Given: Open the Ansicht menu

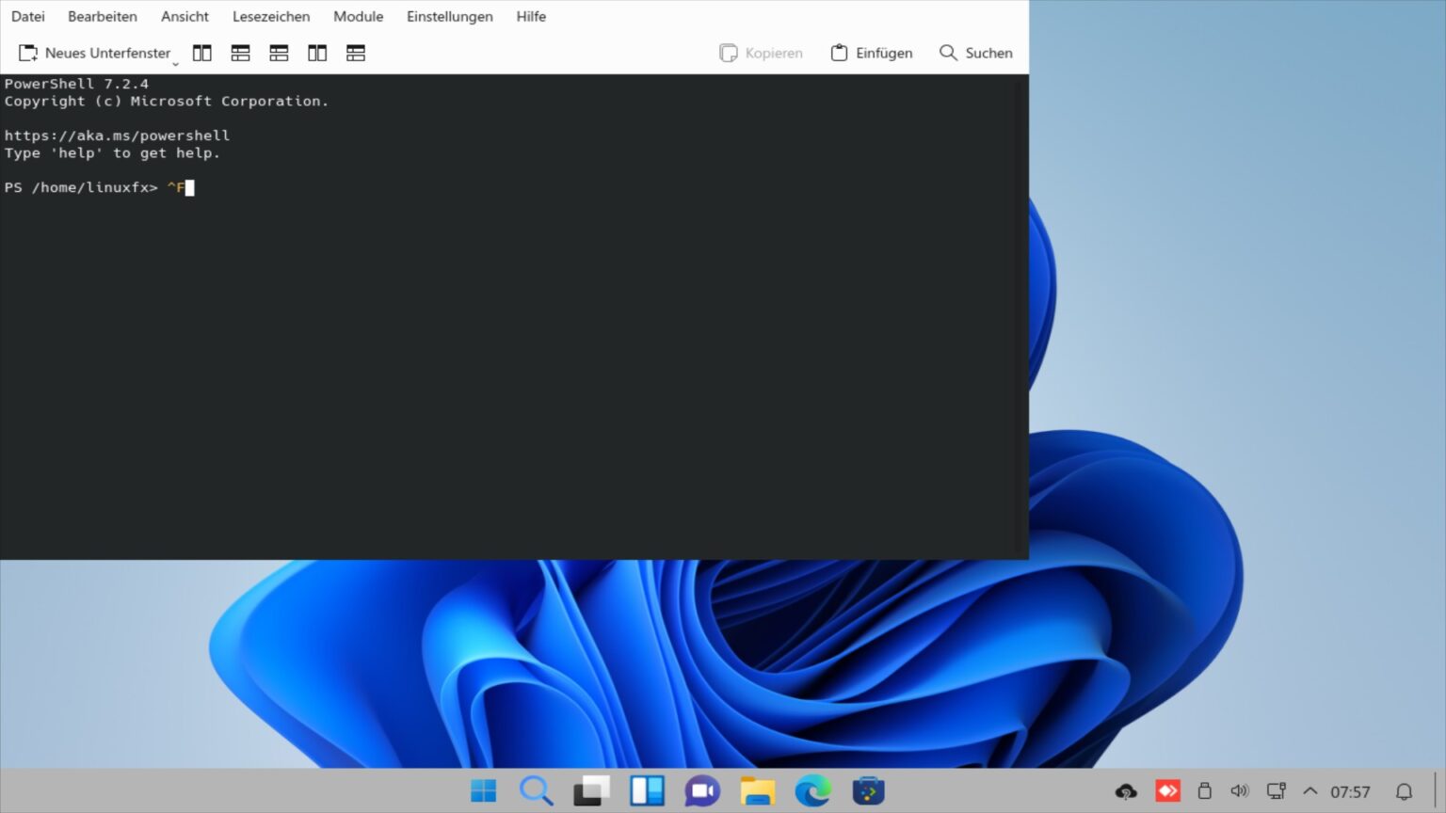Looking at the screenshot, I should point(185,16).
